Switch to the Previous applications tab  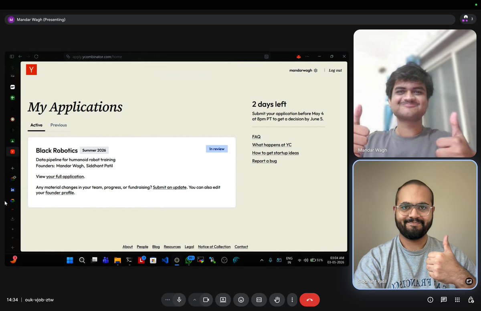click(x=59, y=125)
